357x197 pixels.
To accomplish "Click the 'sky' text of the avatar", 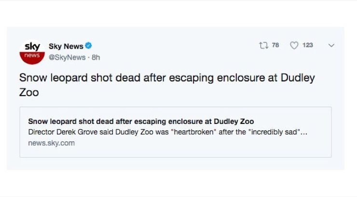I will (32, 47).
